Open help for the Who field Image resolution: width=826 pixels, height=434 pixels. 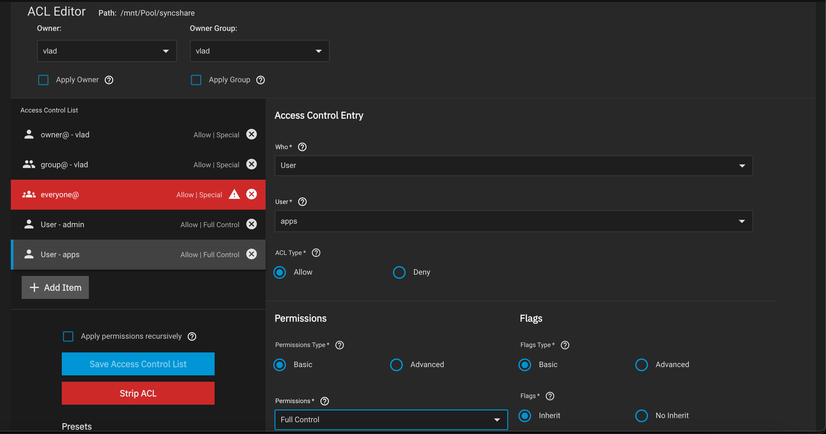302,147
